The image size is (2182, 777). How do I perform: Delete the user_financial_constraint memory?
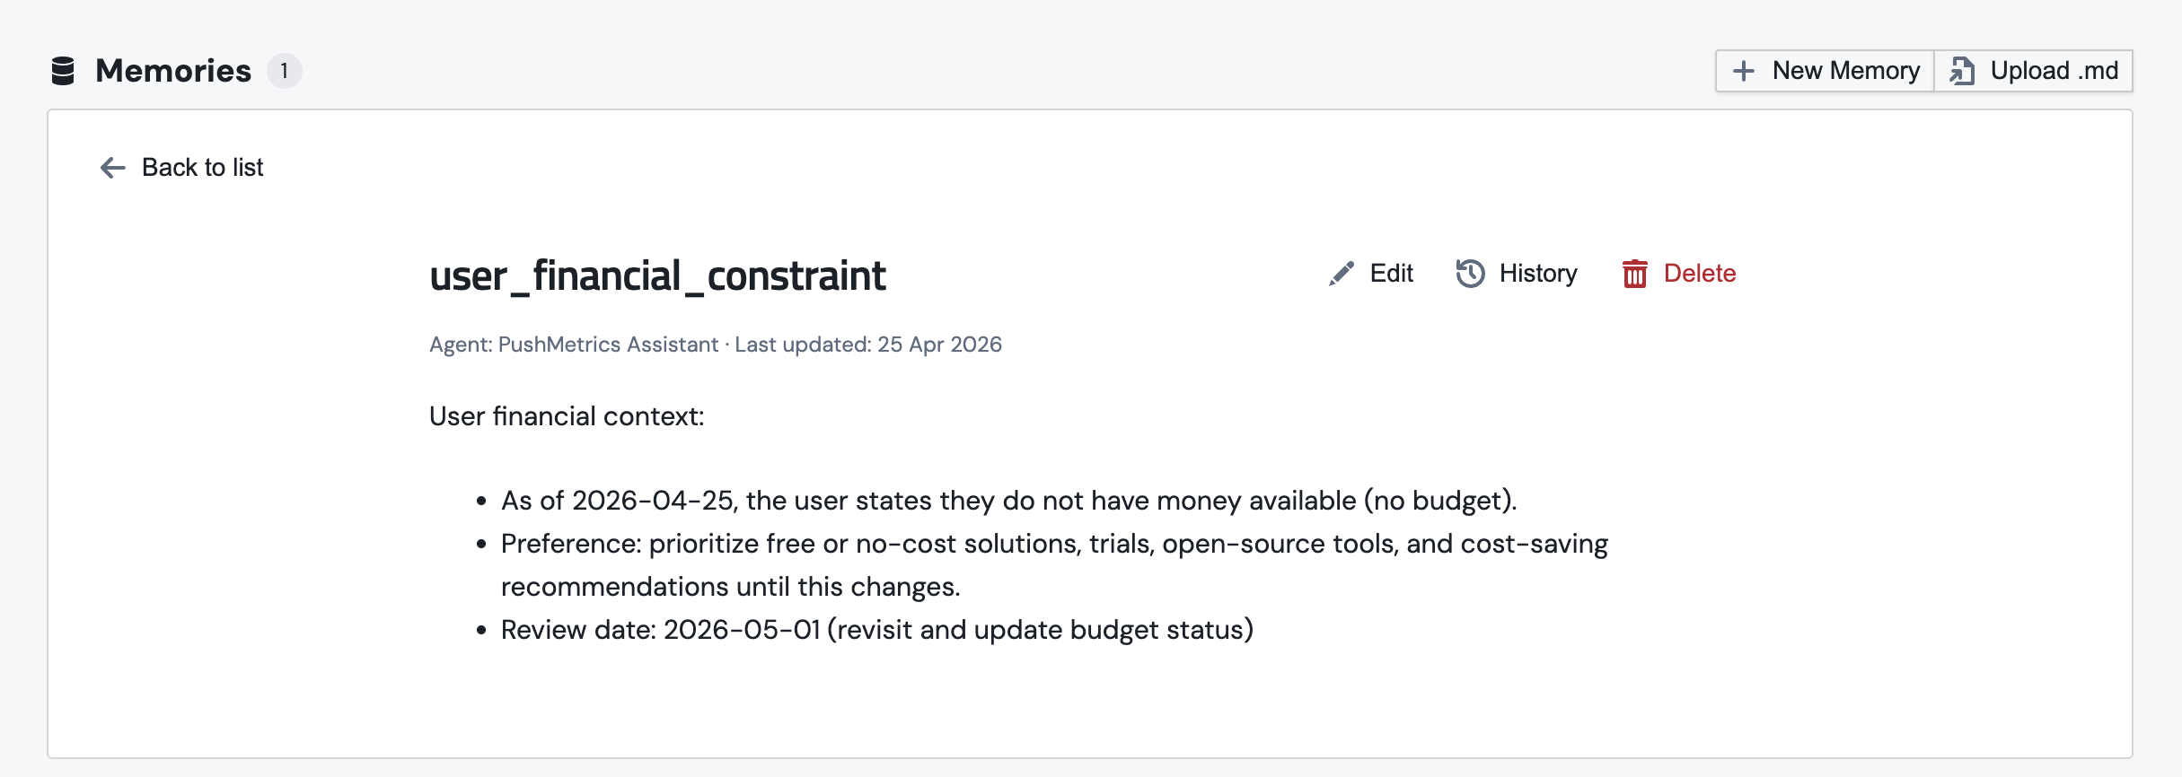(1679, 274)
